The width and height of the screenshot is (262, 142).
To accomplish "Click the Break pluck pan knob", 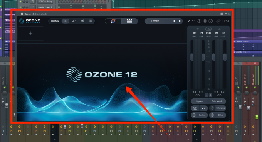I will pos(255,93).
